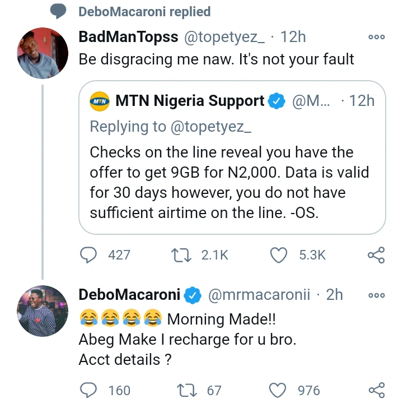
Task: Open the @mrmacaronii handle
Action: click(x=259, y=295)
